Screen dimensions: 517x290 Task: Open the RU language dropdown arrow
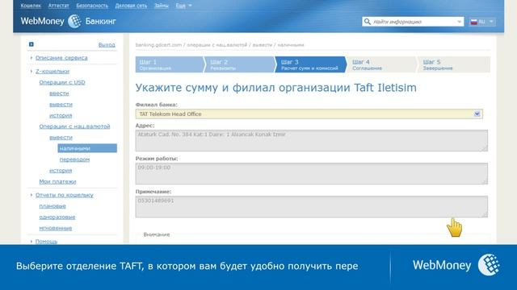[491, 22]
